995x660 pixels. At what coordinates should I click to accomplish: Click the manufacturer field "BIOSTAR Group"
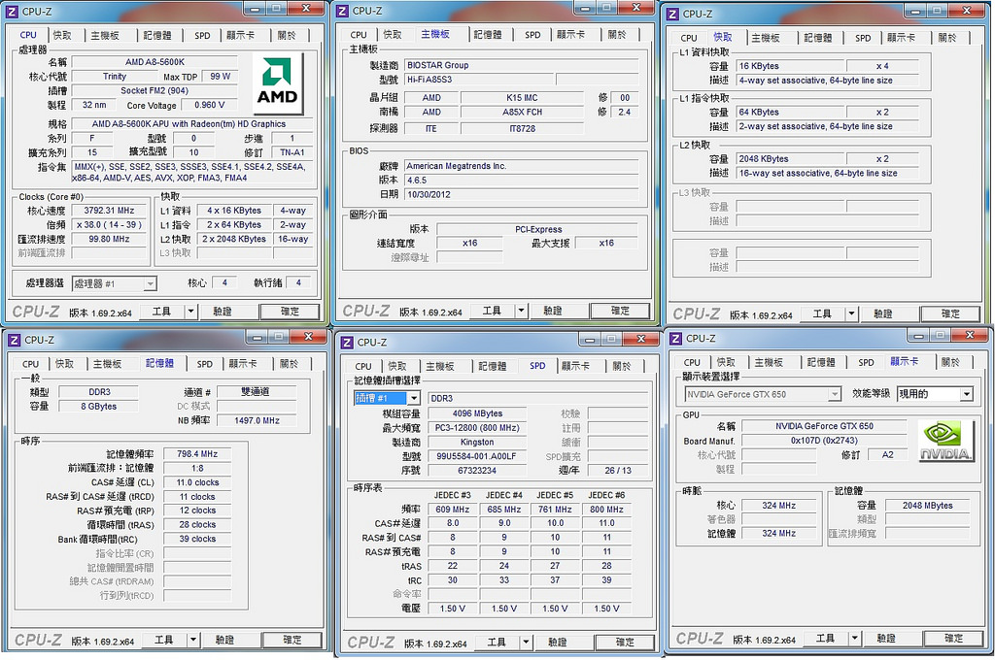522,65
